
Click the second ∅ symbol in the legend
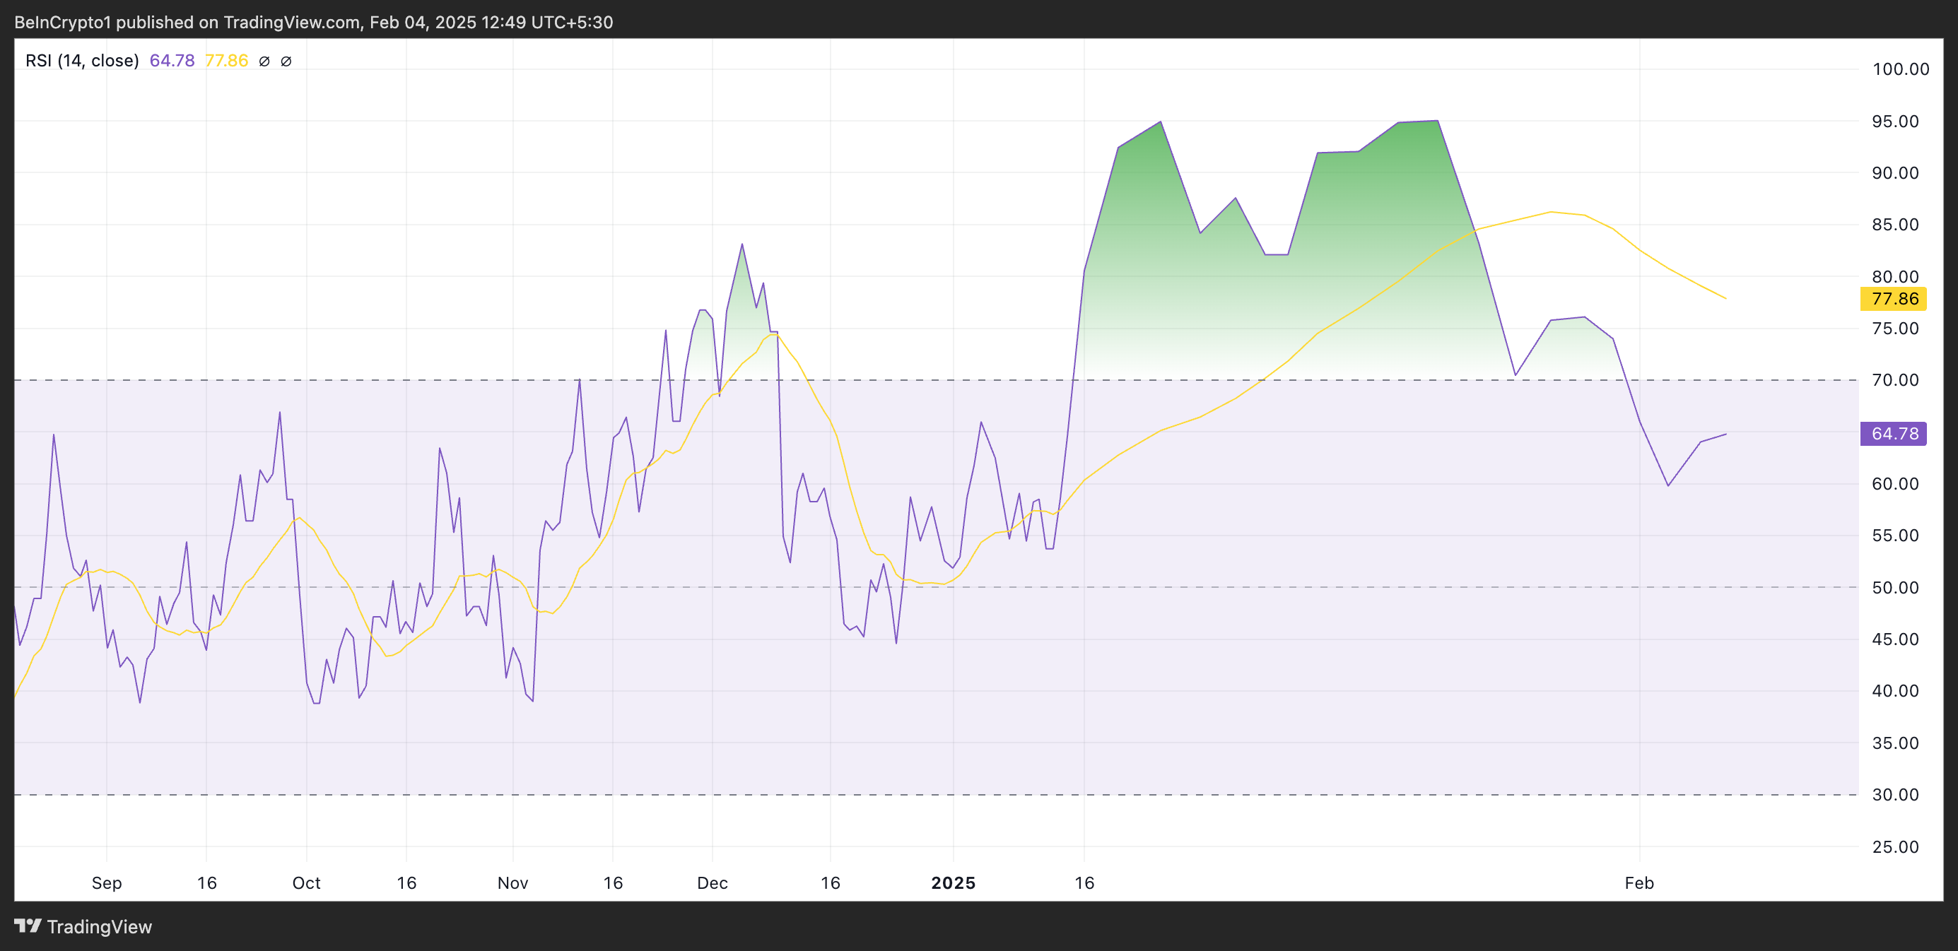[x=286, y=61]
